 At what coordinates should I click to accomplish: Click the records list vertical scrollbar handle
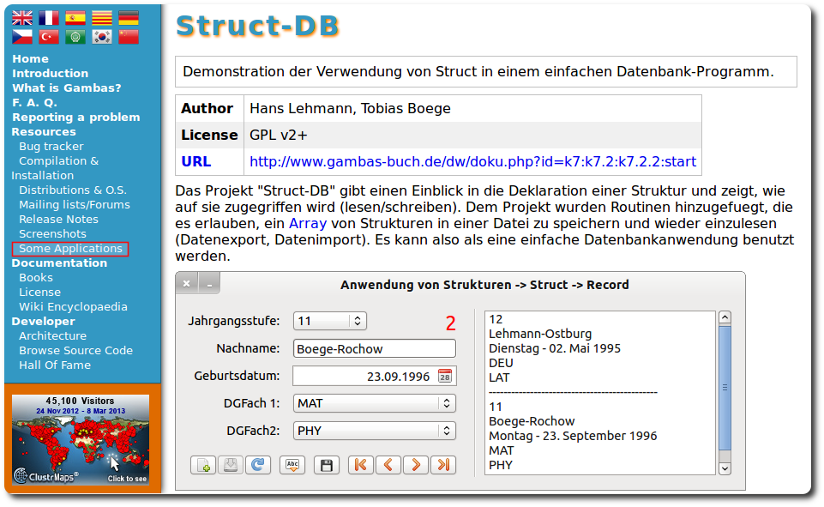tap(725, 388)
